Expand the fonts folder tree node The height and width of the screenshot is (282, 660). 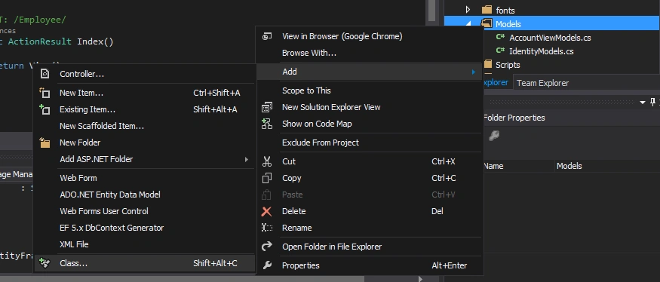click(468, 10)
